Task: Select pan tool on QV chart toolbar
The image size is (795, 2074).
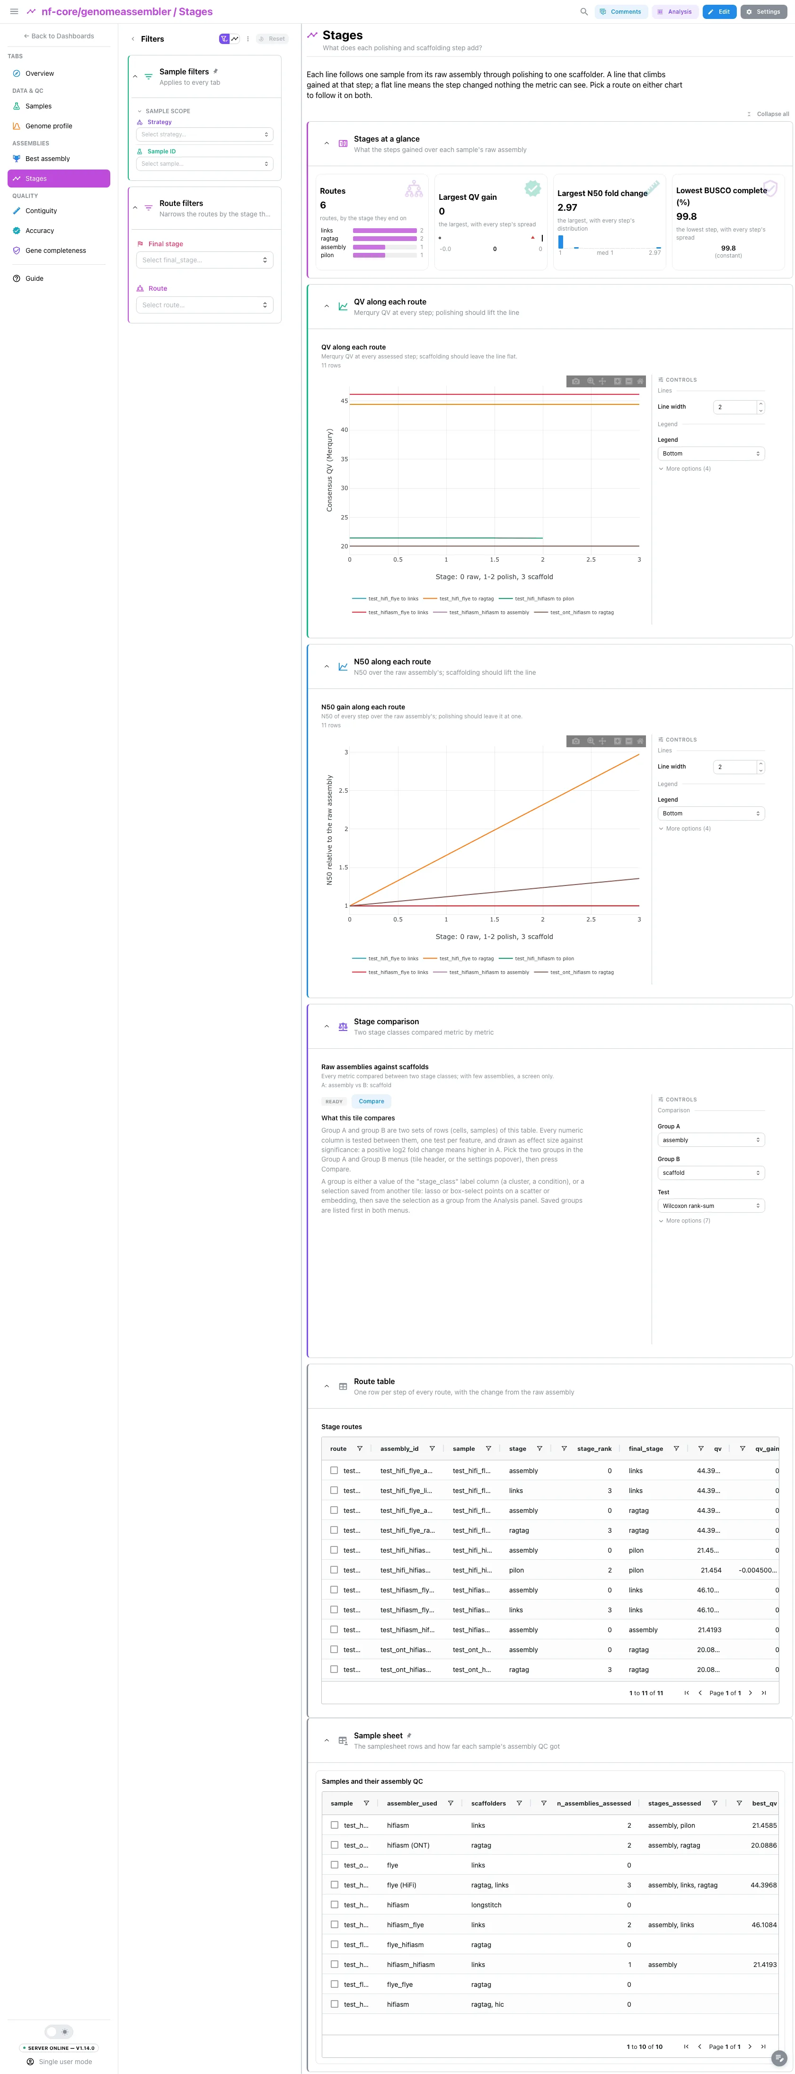Action: tap(602, 381)
